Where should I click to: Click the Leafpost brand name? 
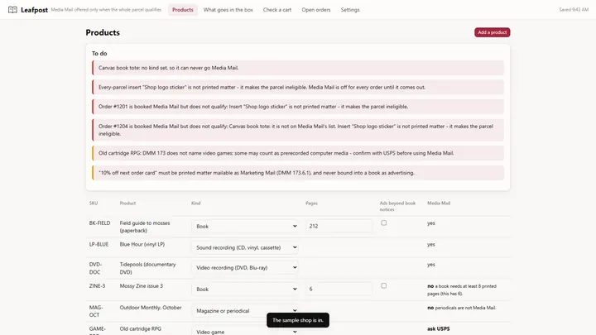[34, 10]
